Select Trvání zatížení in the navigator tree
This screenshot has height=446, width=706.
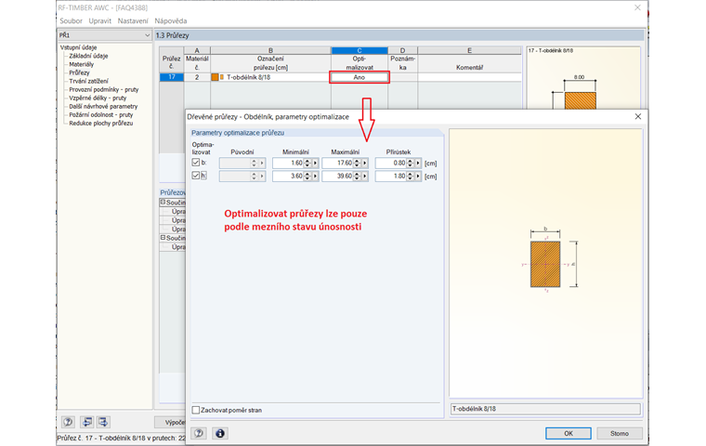pyautogui.click(x=88, y=81)
